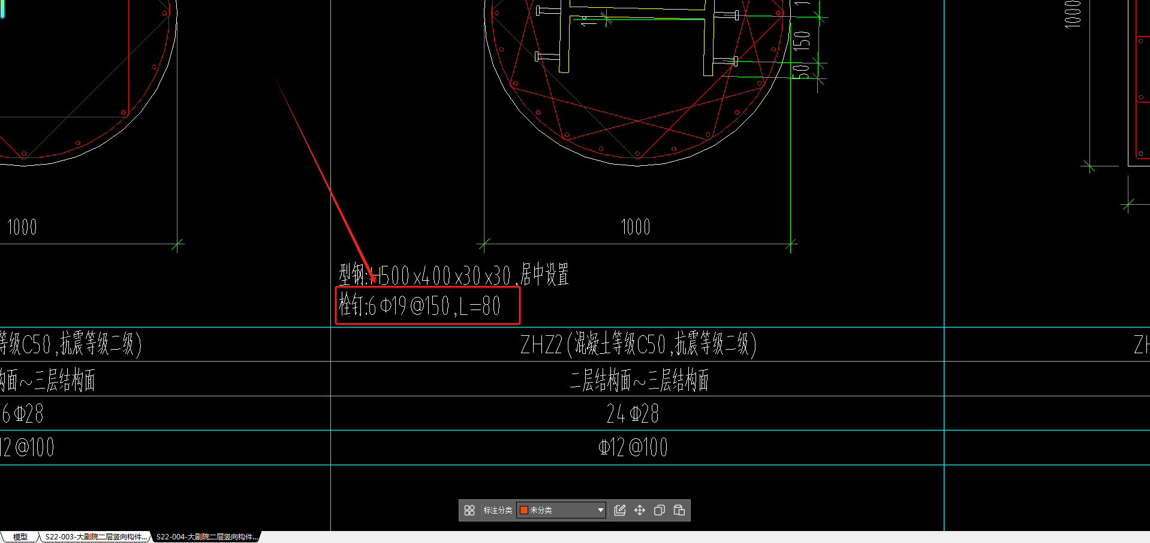
Task: Click the four-shapes category icon in the floating toolbar
Action: point(469,510)
